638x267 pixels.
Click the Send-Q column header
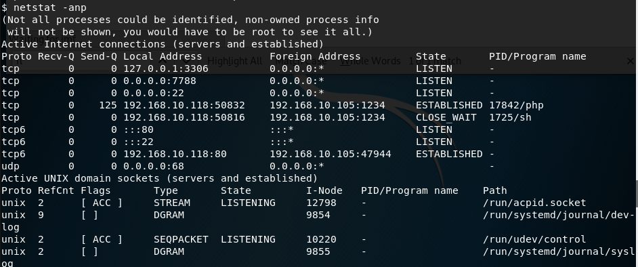[x=99, y=56]
